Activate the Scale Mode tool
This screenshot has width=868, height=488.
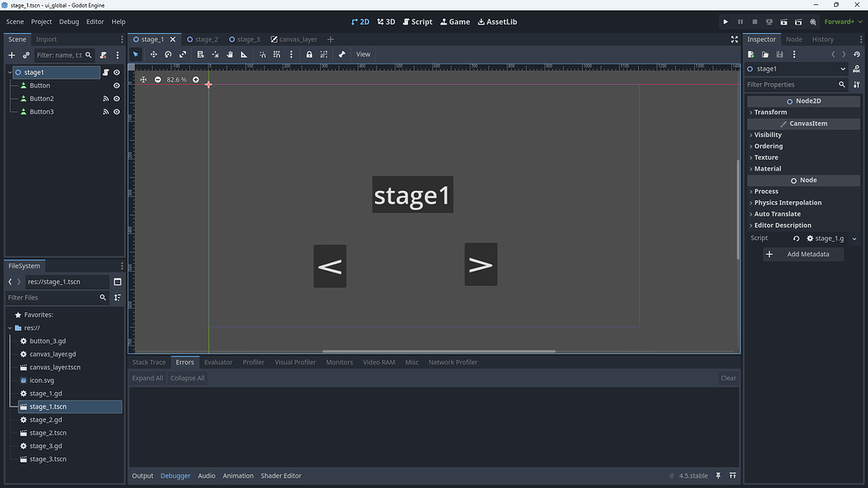[182, 54]
